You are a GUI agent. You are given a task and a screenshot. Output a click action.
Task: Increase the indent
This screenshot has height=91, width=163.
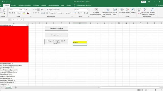click(x=44, y=13)
